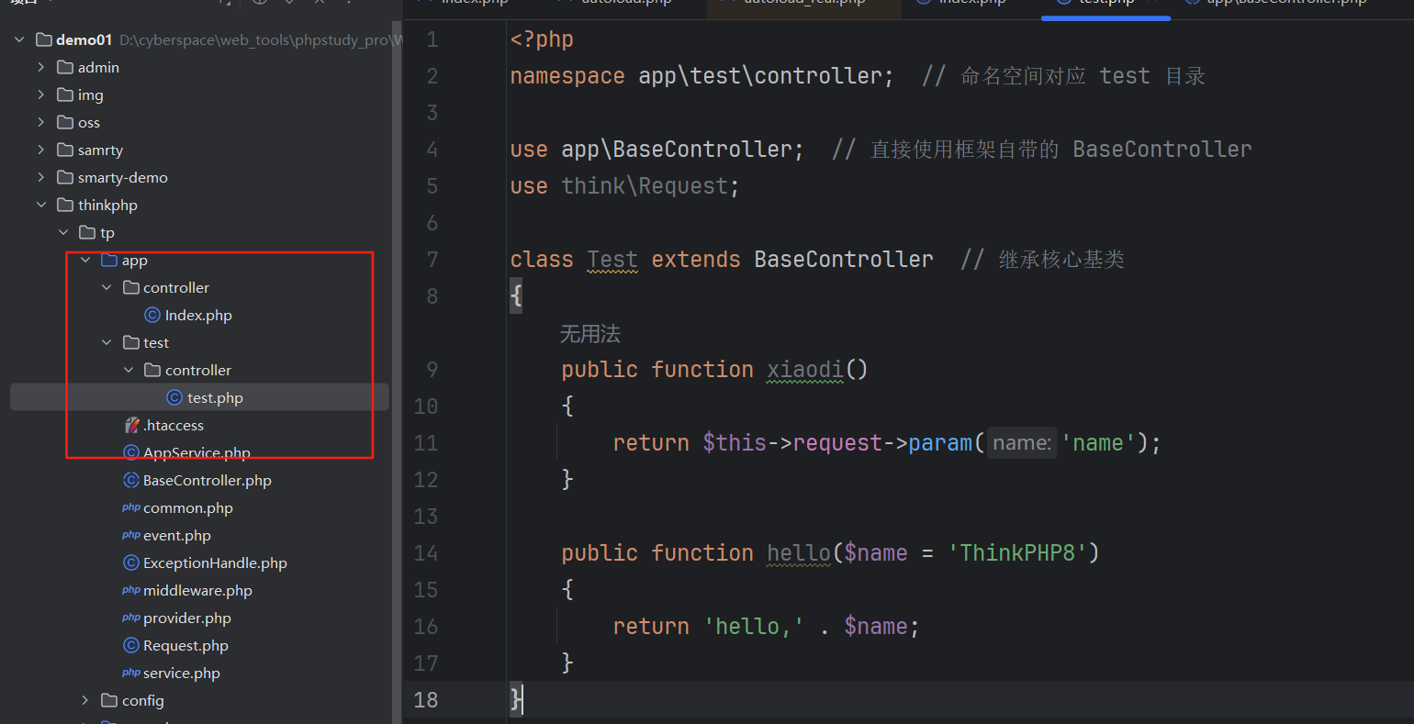1414x724 pixels.
Task: Click the namespace keyword on line 2
Action: click(x=567, y=75)
